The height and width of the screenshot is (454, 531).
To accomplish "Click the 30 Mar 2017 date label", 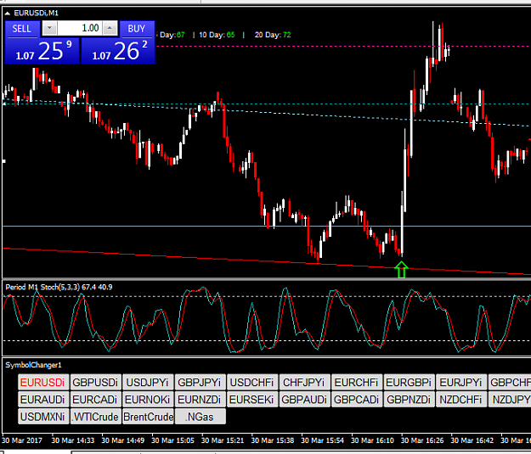I will (x=22, y=440).
